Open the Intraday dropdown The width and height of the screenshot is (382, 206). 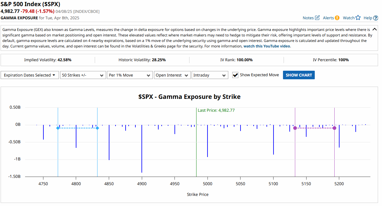(210, 75)
